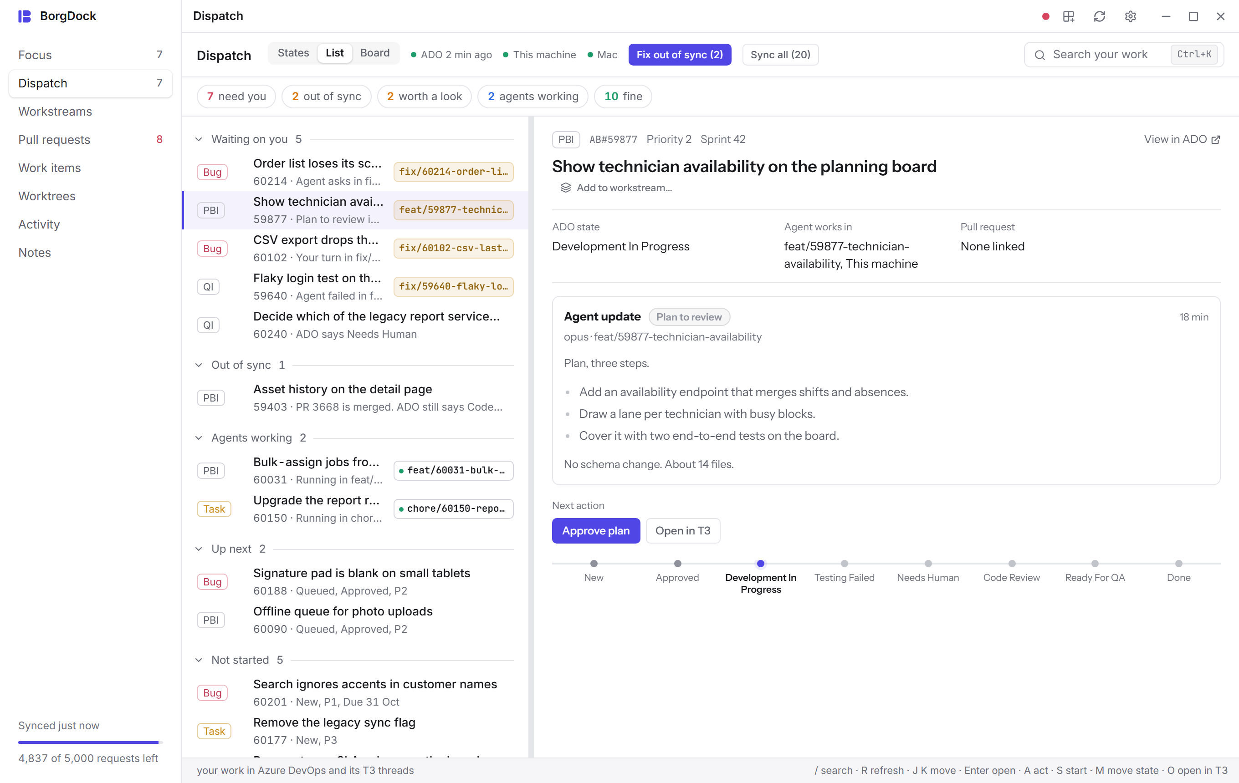Follow the View in ADO link
Viewport: 1239px width, 783px height.
click(1181, 140)
